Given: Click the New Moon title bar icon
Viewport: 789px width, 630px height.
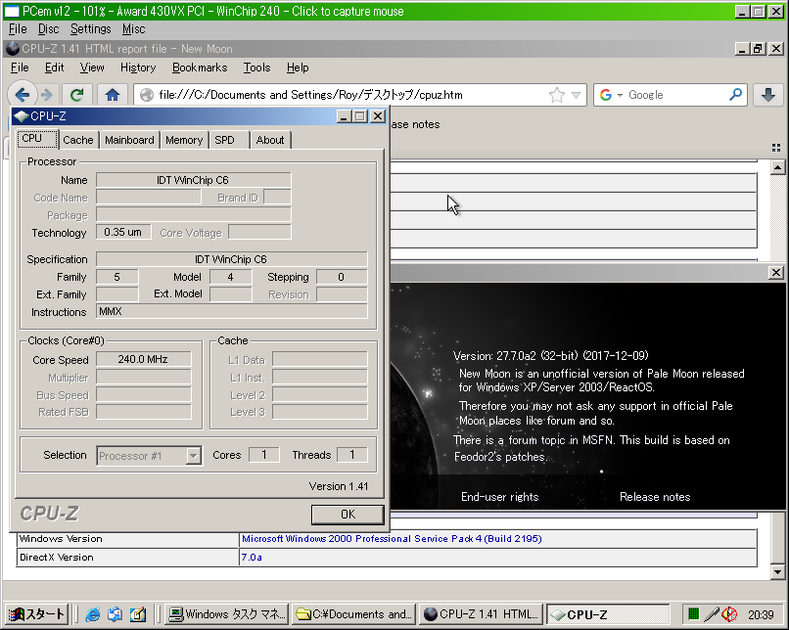Looking at the screenshot, I should (x=13, y=49).
